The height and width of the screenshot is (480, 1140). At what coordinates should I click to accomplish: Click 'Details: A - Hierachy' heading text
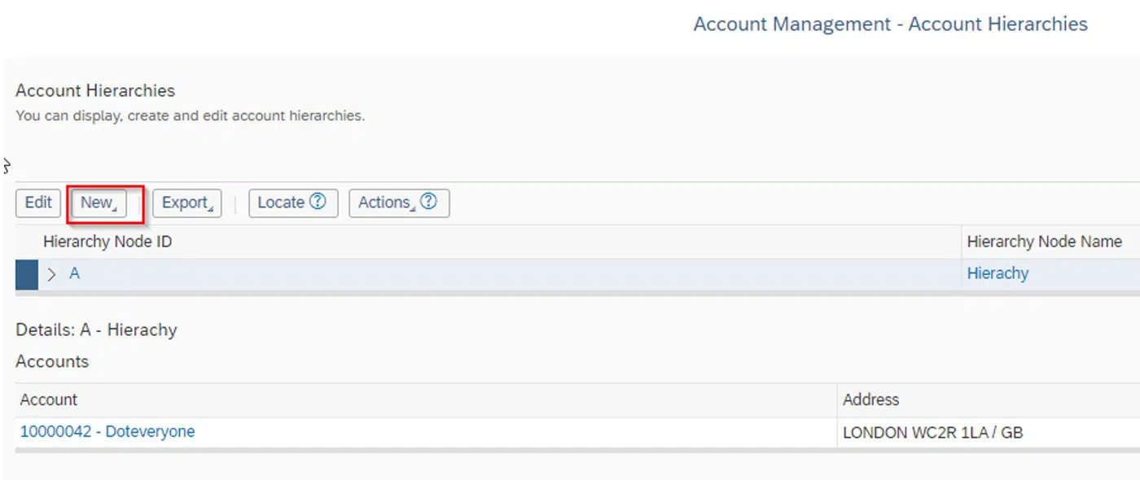[x=96, y=329]
